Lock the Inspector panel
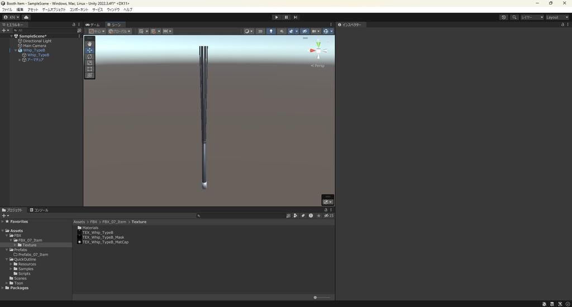The image size is (572, 307). (x=563, y=25)
